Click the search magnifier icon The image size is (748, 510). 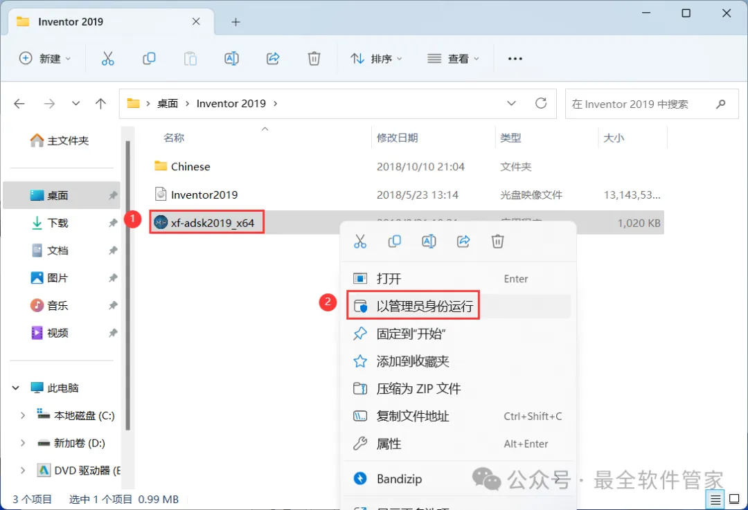pyautogui.click(x=721, y=103)
